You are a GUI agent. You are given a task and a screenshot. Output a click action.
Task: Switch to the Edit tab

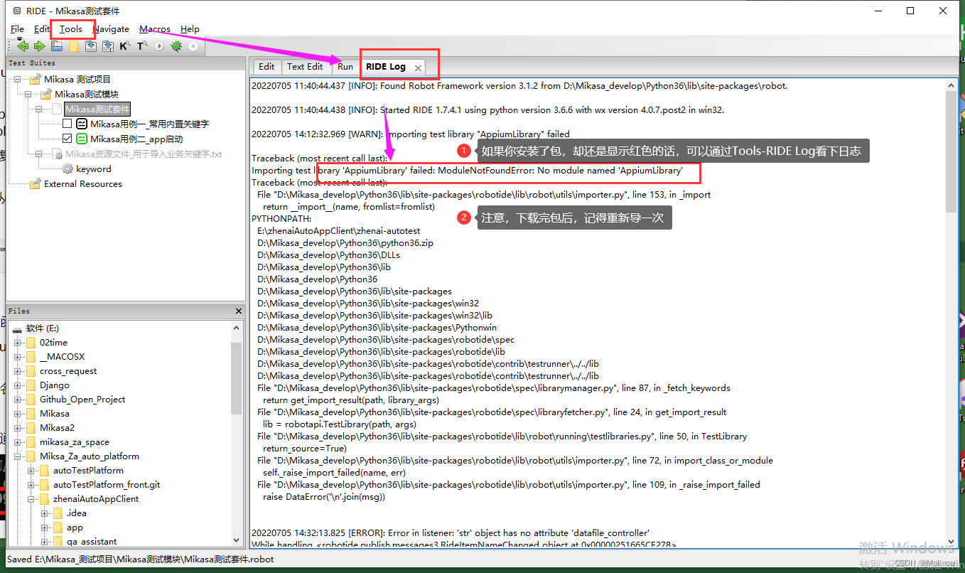click(266, 66)
